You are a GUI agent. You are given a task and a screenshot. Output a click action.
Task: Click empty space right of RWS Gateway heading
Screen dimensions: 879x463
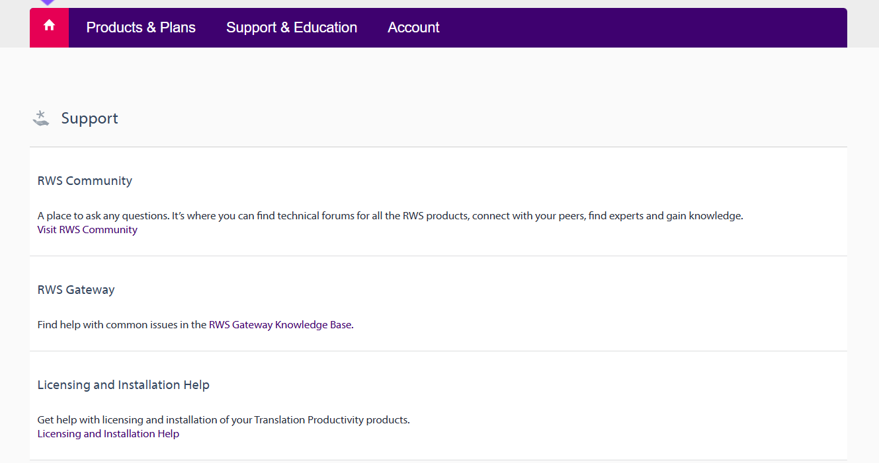tap(463, 290)
